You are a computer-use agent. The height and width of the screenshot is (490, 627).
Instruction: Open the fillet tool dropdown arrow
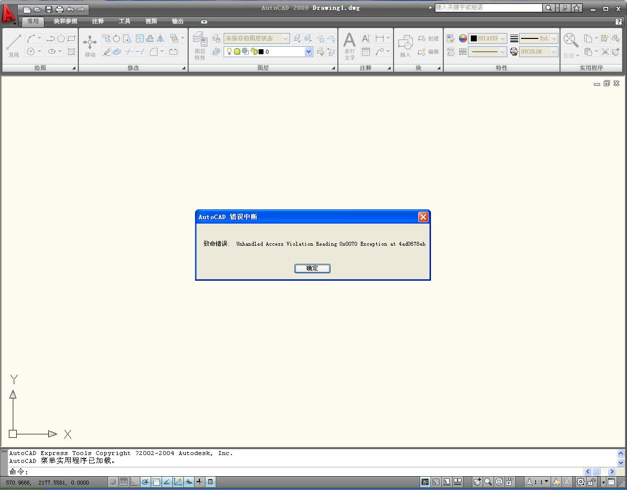[162, 52]
